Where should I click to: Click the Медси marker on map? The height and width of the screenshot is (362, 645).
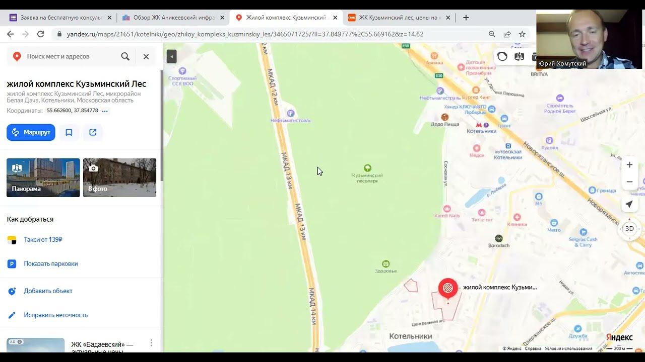pos(477,148)
